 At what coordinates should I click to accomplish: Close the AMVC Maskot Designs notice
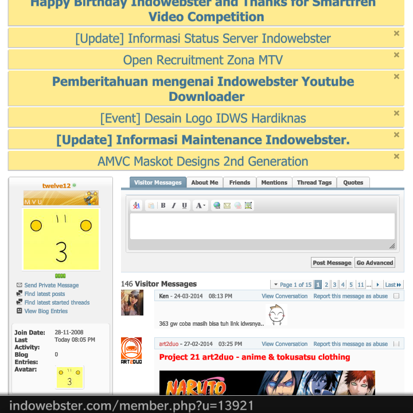pyautogui.click(x=396, y=156)
